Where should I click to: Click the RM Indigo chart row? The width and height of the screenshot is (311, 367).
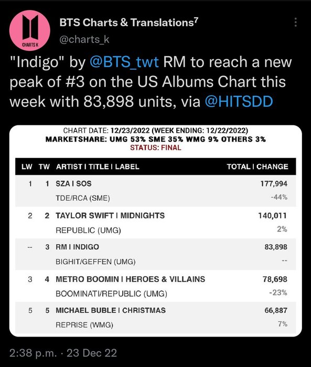(155, 254)
